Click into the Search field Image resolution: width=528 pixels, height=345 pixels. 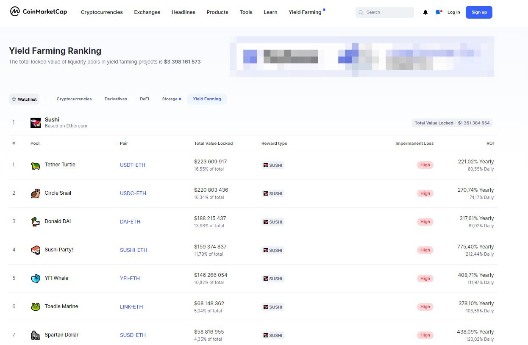pyautogui.click(x=385, y=12)
